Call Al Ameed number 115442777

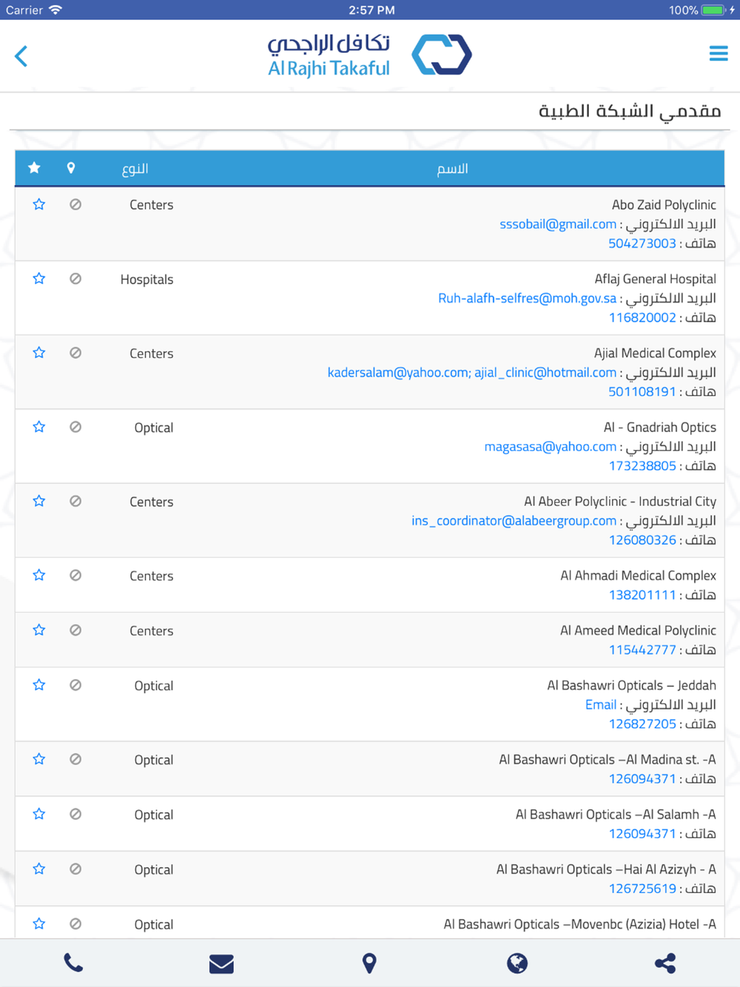pyautogui.click(x=642, y=650)
